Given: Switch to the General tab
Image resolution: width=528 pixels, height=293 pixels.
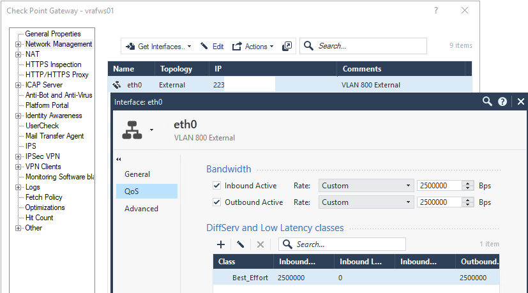Looking at the screenshot, I should (137, 174).
